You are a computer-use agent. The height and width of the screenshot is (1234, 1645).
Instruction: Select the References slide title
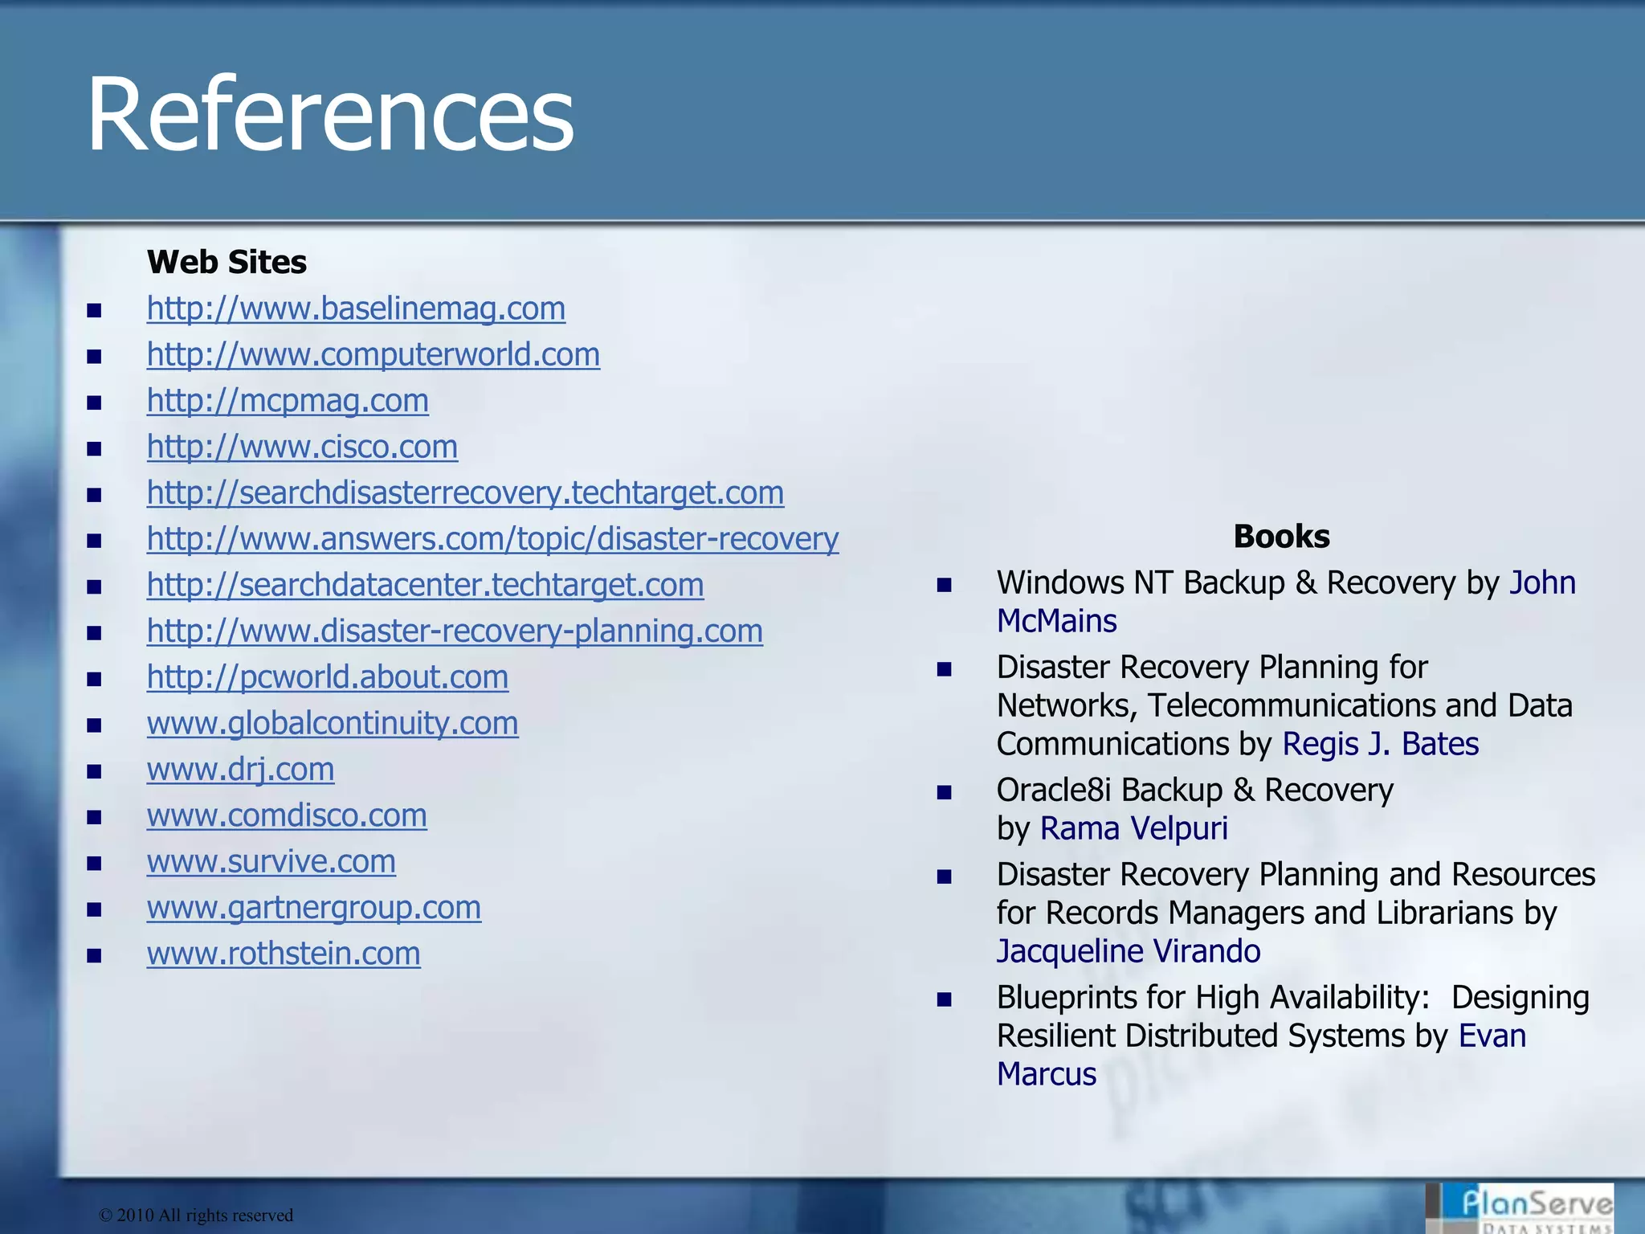[x=330, y=112]
